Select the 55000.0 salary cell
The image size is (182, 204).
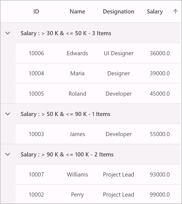point(160,134)
